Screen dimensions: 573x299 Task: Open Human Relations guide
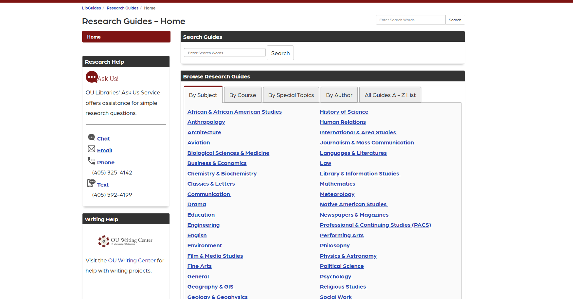(343, 122)
